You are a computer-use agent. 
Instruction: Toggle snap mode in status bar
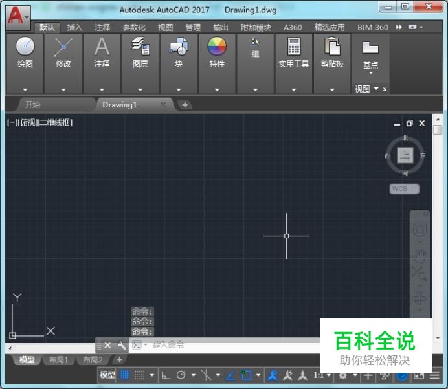point(139,375)
